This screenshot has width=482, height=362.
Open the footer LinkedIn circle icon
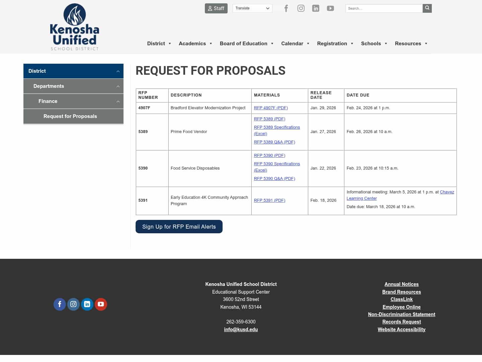point(87,304)
